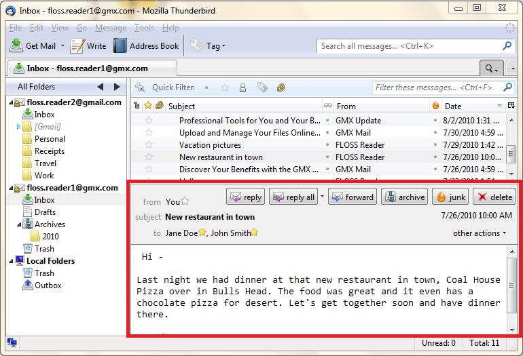
Task: Collapse the Archives folder tree
Action: click(x=19, y=224)
